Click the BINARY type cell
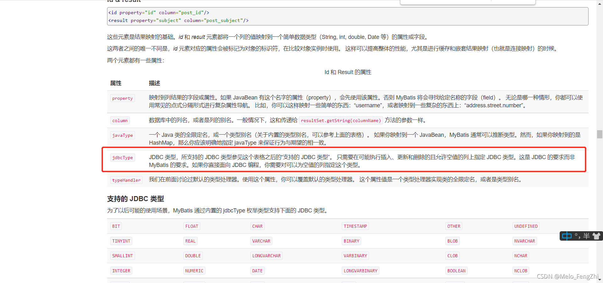603x283 pixels. (x=351, y=241)
